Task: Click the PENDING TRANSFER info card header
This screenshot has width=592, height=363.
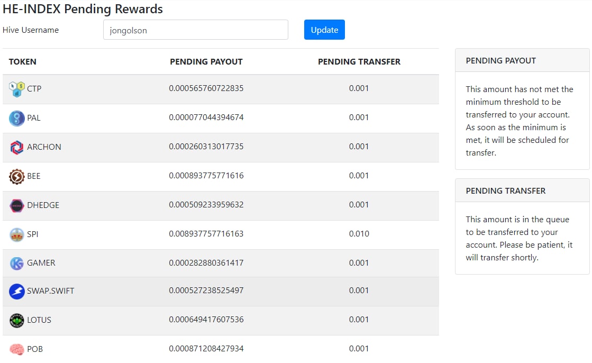Action: (522, 190)
